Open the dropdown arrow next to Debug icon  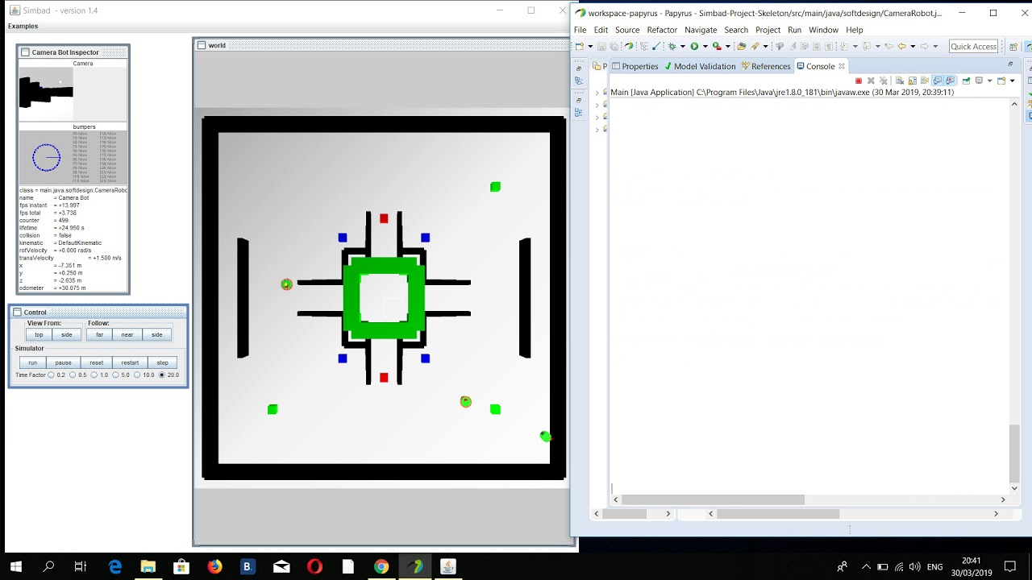[x=683, y=47]
